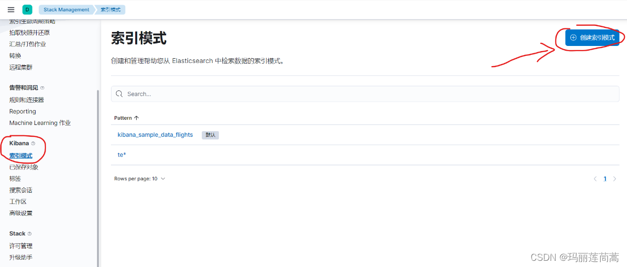This screenshot has width=627, height=267.
Task: Open 许可管理 in the sidebar
Action: point(21,246)
